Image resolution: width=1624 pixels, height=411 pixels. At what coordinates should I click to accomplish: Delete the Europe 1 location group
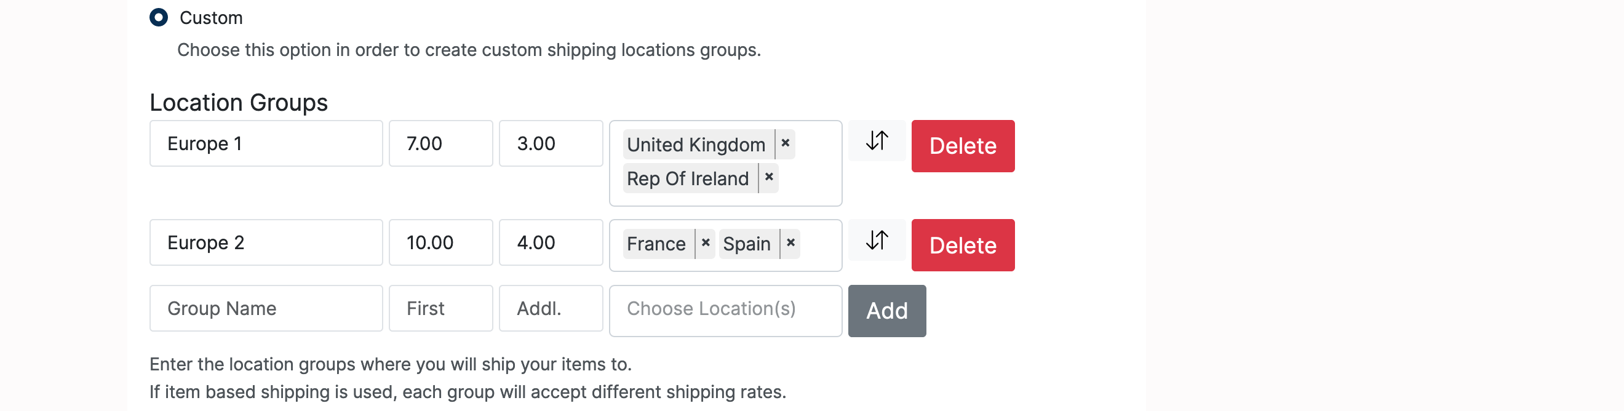962,146
